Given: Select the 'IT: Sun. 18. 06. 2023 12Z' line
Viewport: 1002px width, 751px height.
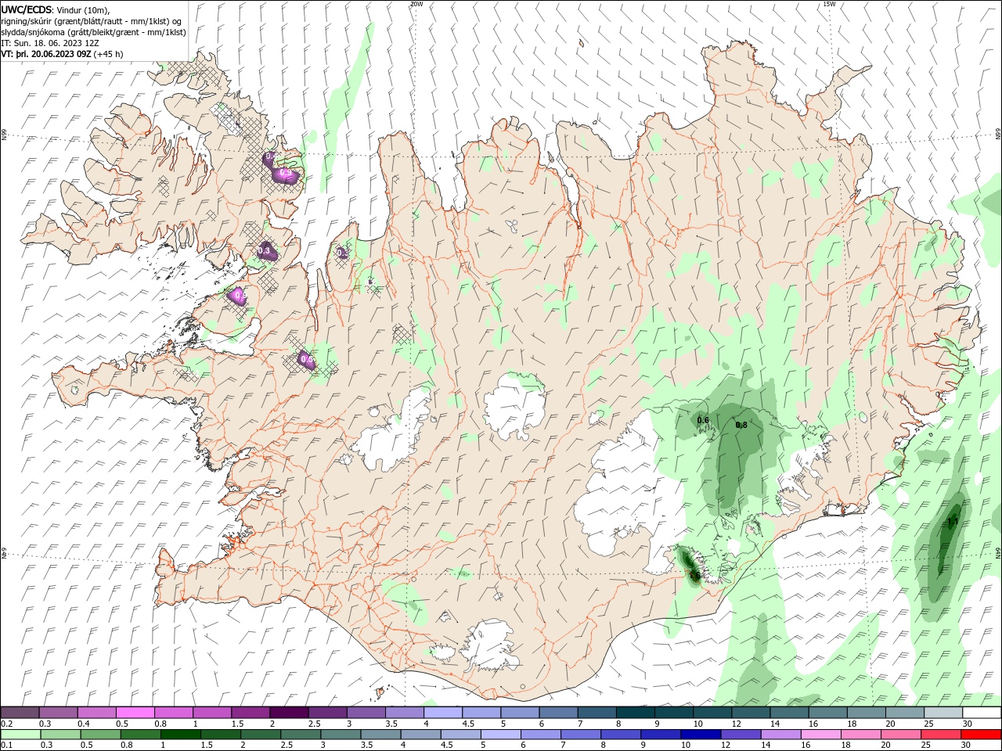Looking at the screenshot, I should click(x=49, y=43).
